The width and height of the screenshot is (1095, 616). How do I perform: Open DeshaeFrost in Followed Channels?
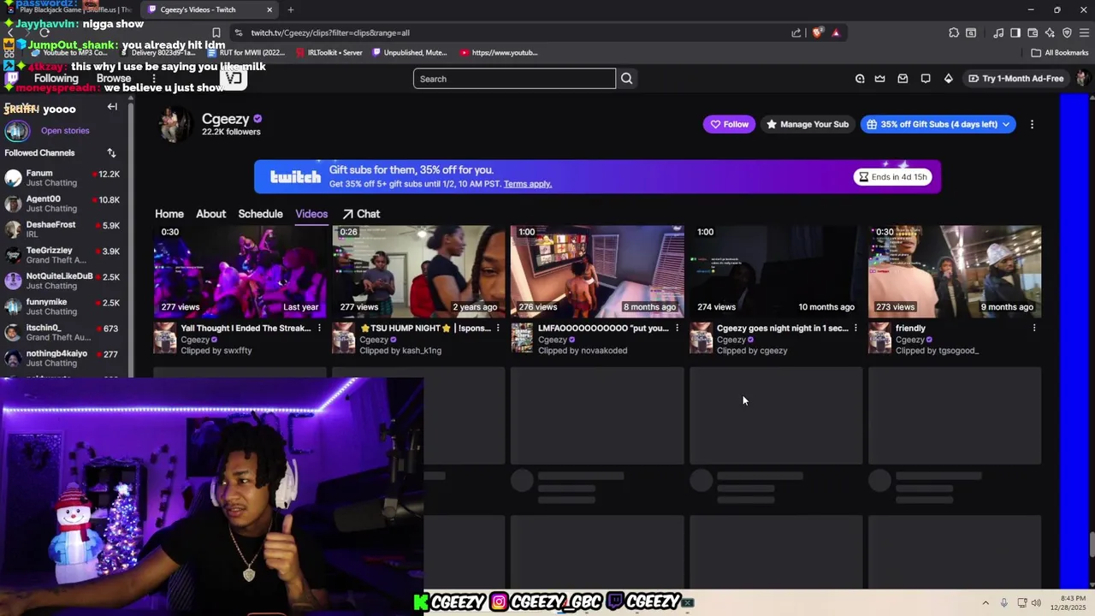click(x=64, y=229)
